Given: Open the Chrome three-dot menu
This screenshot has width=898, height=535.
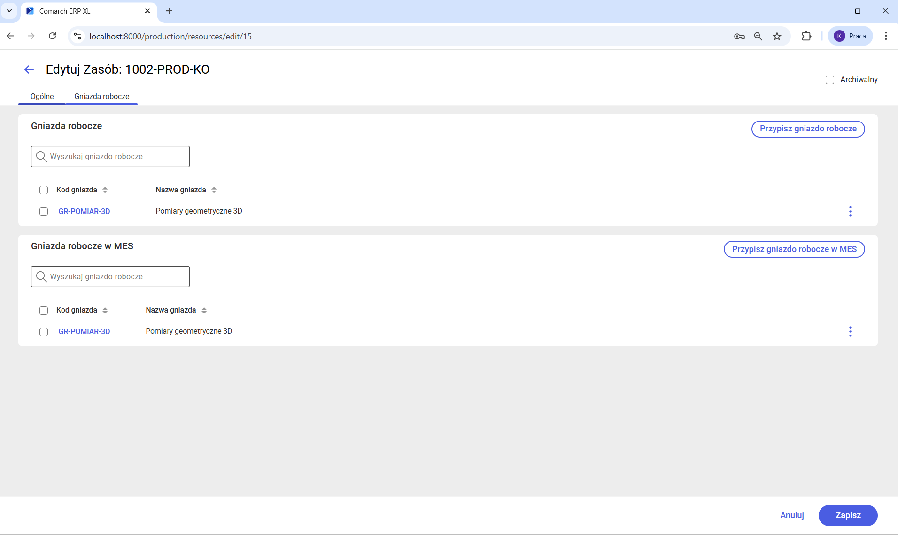Looking at the screenshot, I should click(886, 36).
